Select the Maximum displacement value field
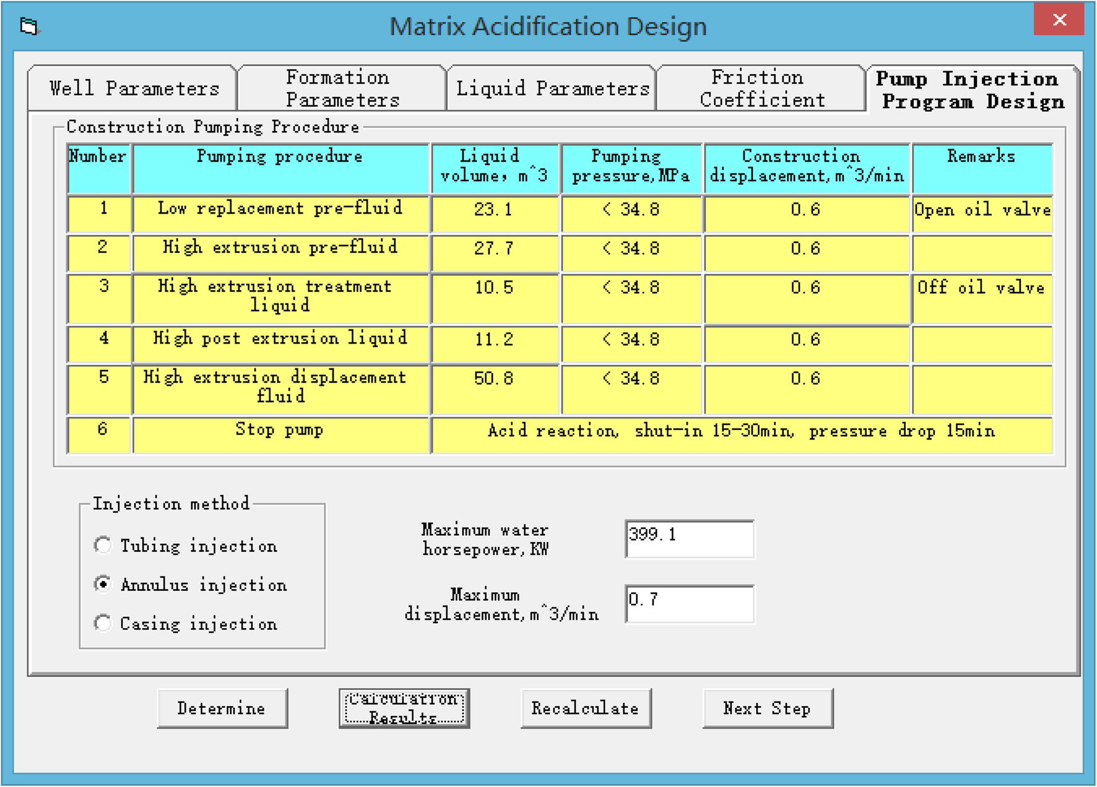Screen dimensions: 1097x787 click(x=689, y=603)
